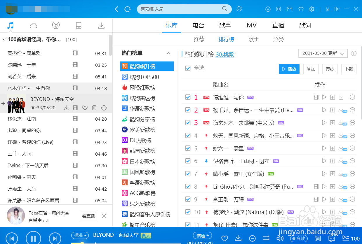The height and width of the screenshot is (244, 362).
Task: Toggle play mode shuffle icon
Action: pyautogui.click(x=266, y=238)
